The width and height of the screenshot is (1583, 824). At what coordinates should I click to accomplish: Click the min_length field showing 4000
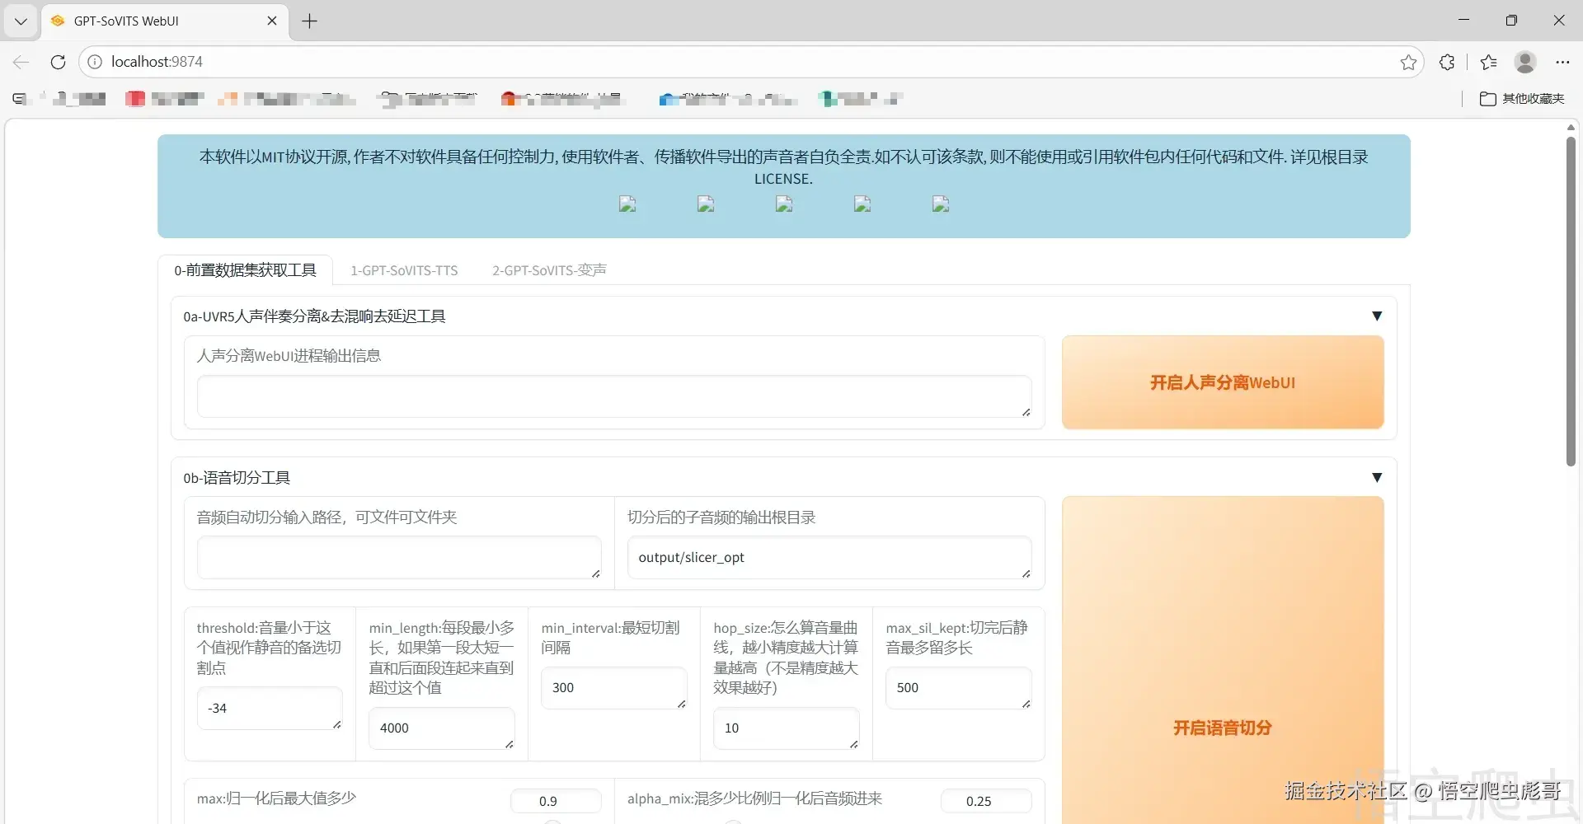442,728
